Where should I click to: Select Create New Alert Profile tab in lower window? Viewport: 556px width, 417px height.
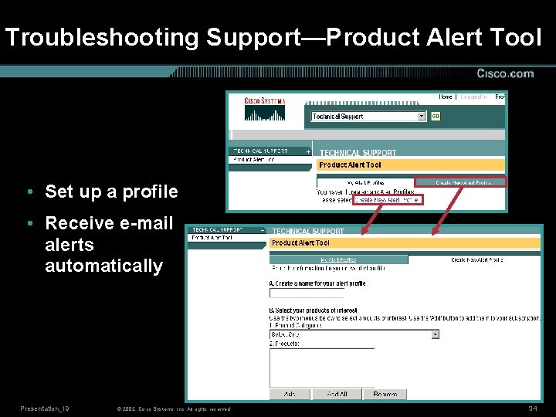point(474,259)
